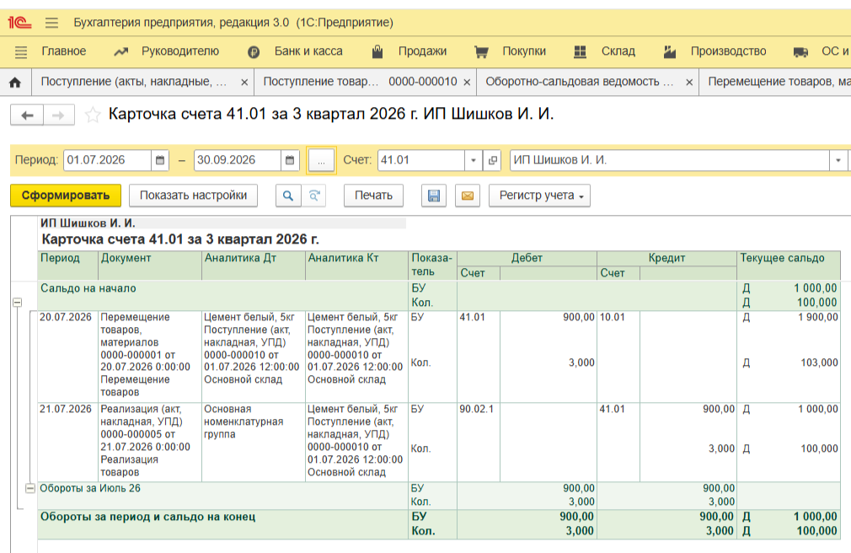
Task: Click the Перемещение товаров 0000-000001 document cell
Action: coord(150,355)
